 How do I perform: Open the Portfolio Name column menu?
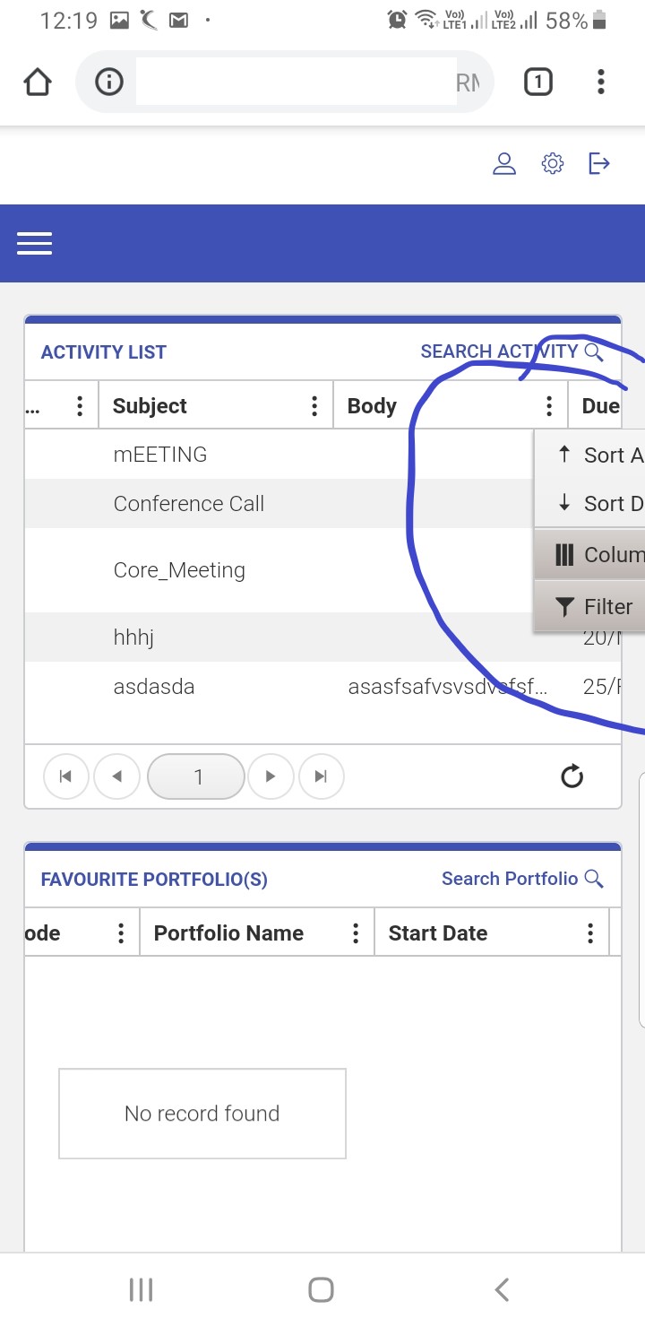tap(356, 933)
